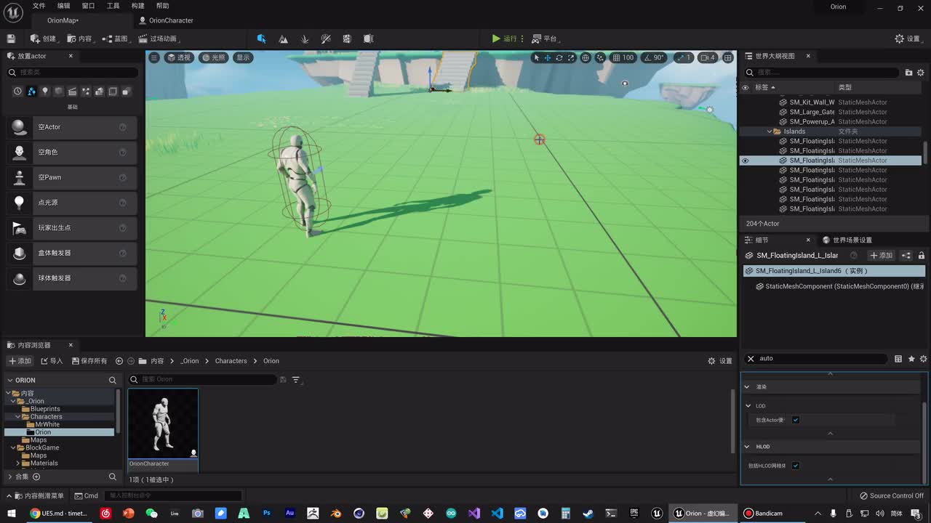Viewport: 931px width, 523px height.
Task: Toggle the 包含Actor checkbox under LOD
Action: 796,420
